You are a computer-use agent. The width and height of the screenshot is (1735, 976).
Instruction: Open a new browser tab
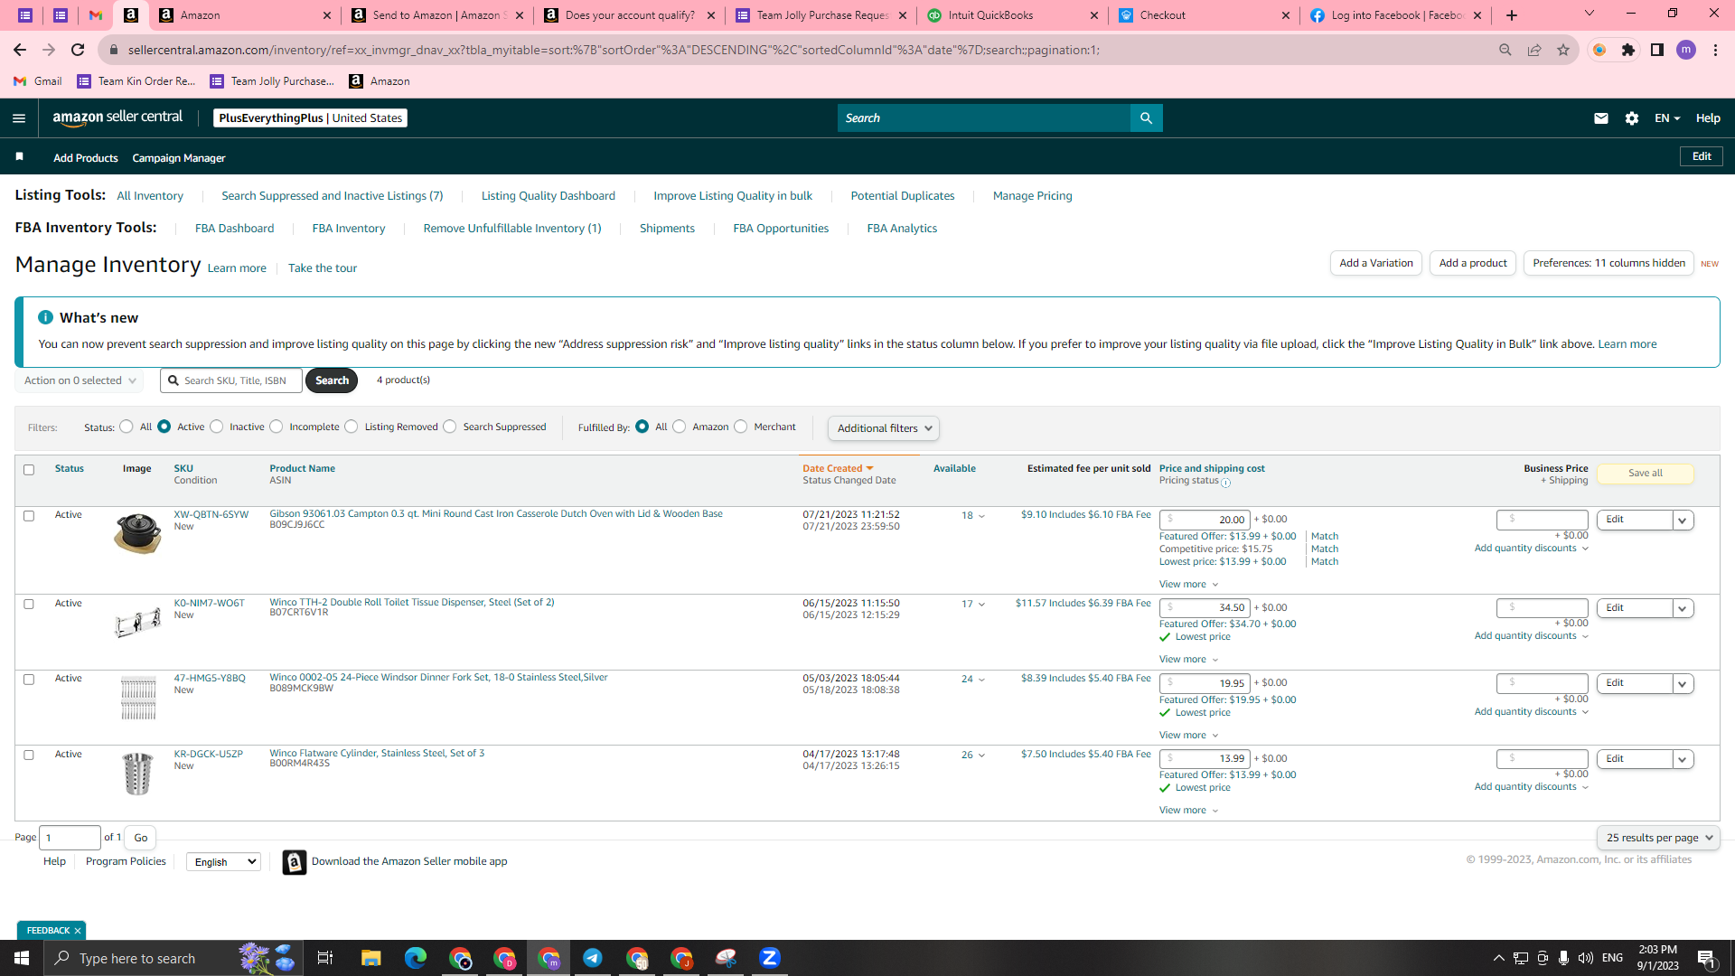coord(1512,15)
